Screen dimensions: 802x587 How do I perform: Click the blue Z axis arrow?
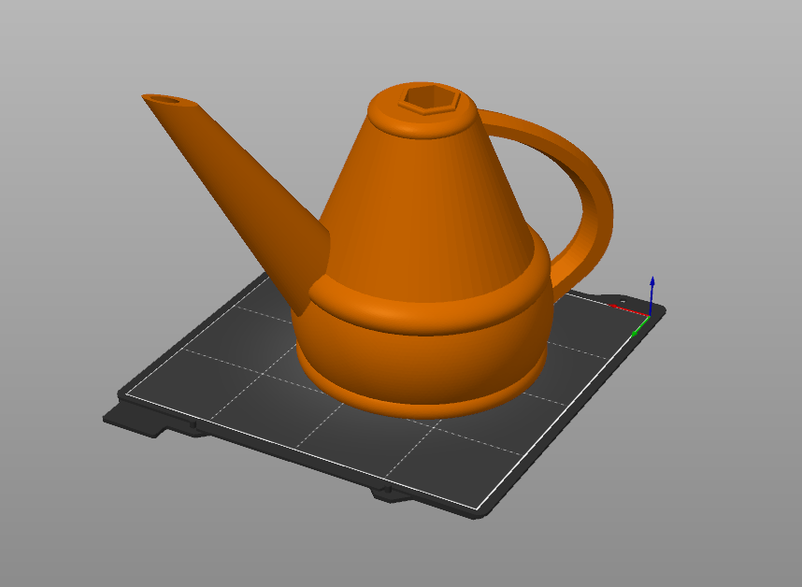pos(652,295)
